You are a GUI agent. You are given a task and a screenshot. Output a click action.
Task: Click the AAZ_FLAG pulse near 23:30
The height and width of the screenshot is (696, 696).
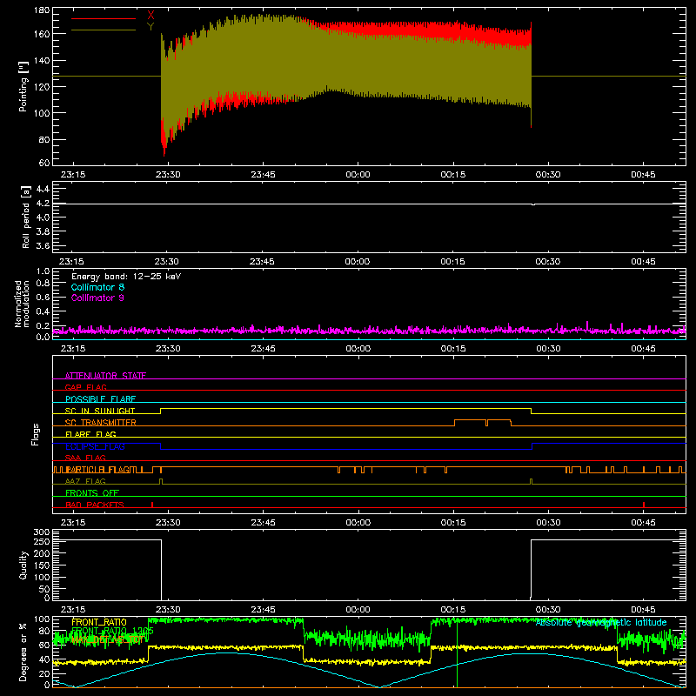pos(161,481)
